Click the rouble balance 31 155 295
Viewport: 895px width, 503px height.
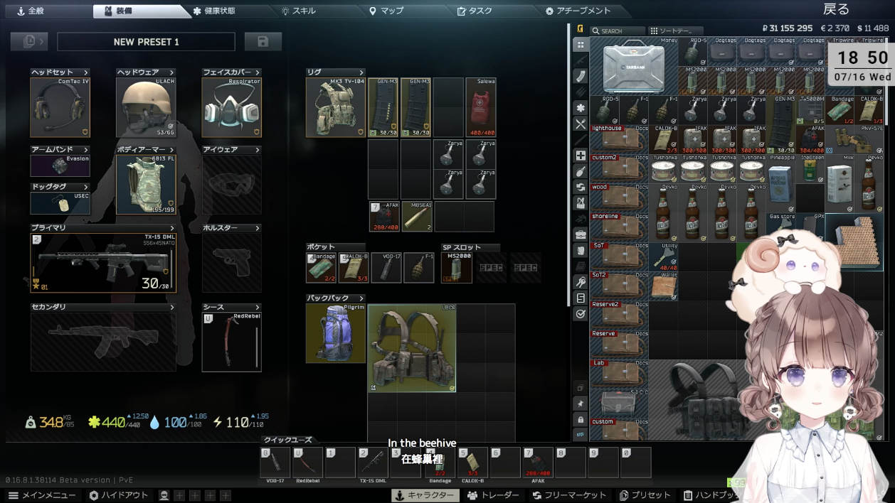(x=788, y=28)
